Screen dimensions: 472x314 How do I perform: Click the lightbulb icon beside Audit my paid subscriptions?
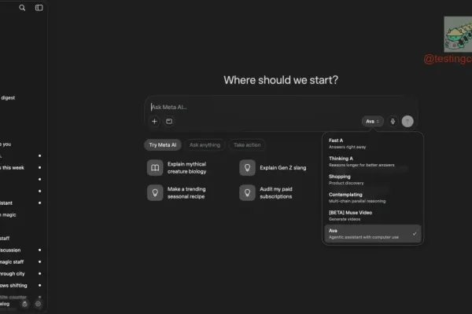point(247,192)
